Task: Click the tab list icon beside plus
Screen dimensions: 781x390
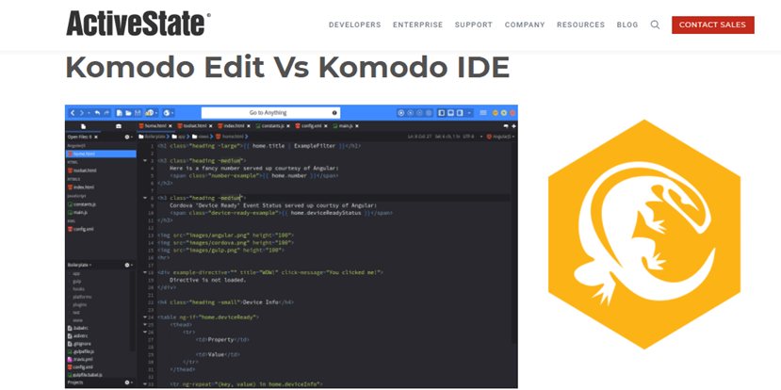Action: pyautogui.click(x=506, y=126)
